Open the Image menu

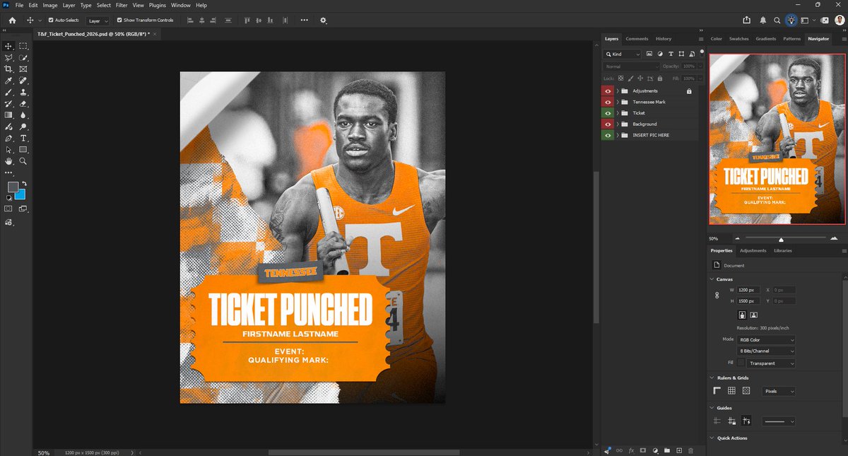pos(50,5)
